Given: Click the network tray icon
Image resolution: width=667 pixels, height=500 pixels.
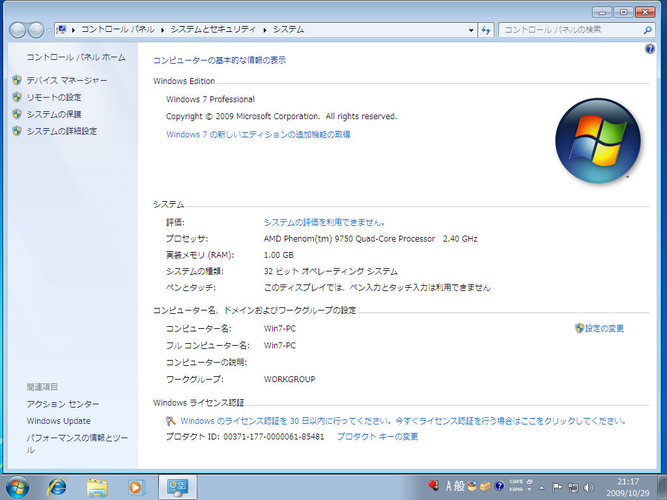Looking at the screenshot, I should [573, 487].
